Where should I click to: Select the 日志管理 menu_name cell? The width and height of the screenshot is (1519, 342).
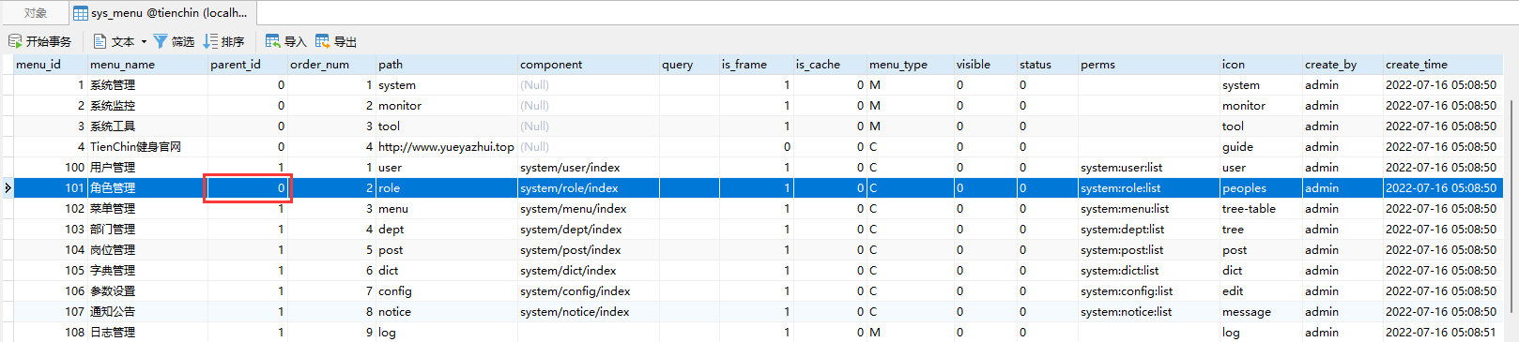pos(147,333)
